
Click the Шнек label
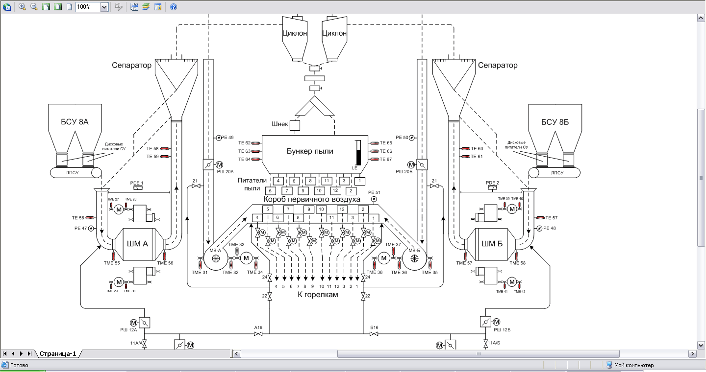tap(280, 124)
